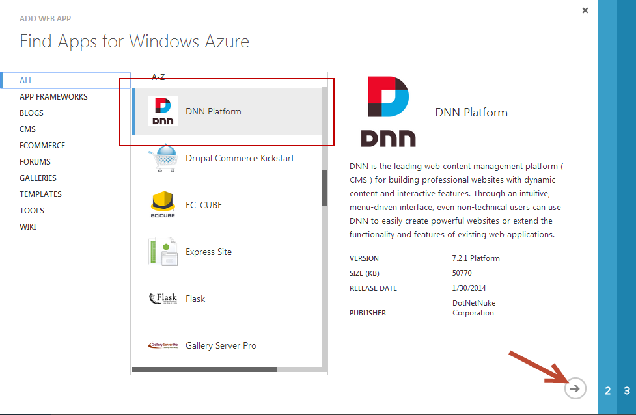Click the release date 1/30/2014
Image resolution: width=636 pixels, height=415 pixels.
(469, 288)
